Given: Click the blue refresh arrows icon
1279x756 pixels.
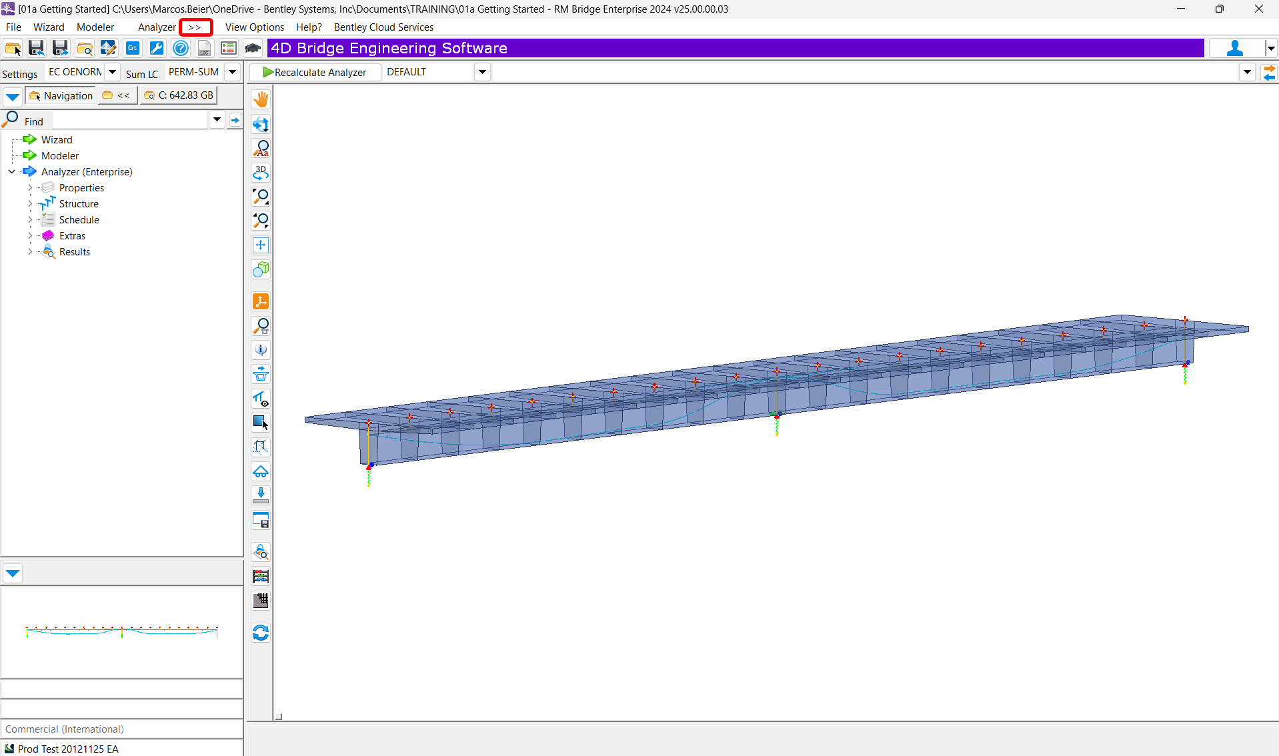Looking at the screenshot, I should [261, 633].
